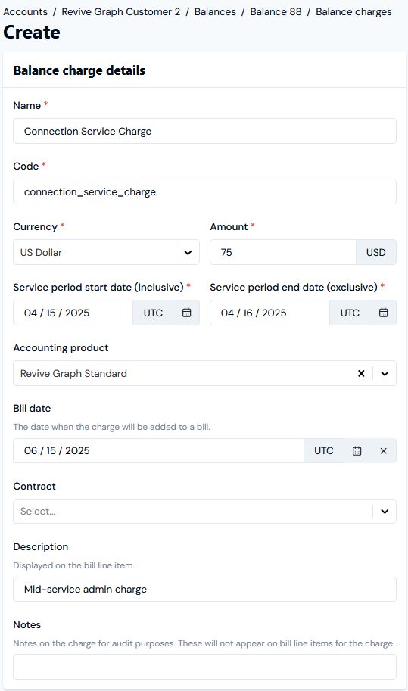Focus the Code text field
408x691 pixels.
coord(205,191)
